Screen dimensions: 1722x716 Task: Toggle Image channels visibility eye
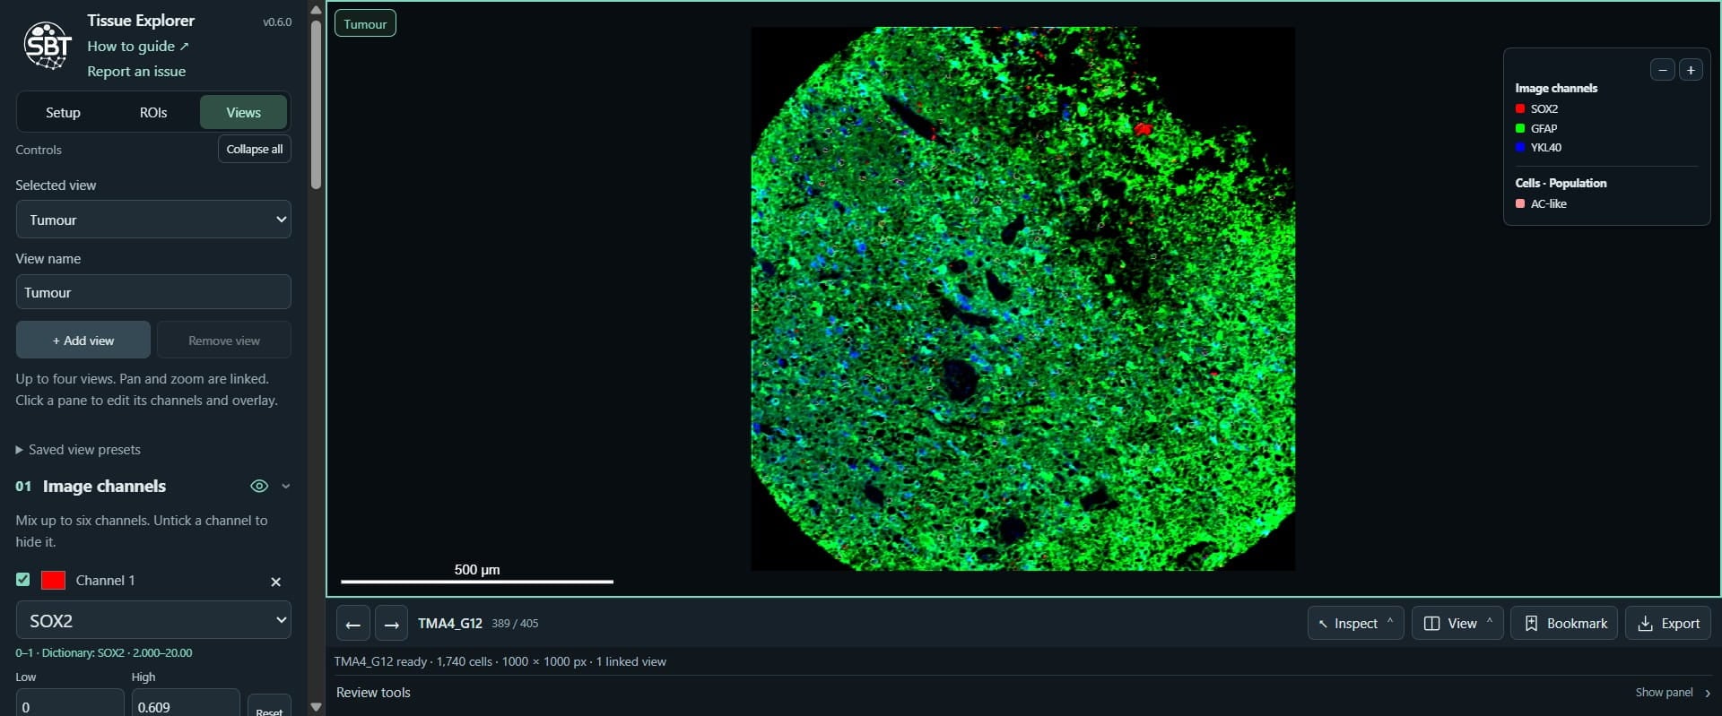259,487
